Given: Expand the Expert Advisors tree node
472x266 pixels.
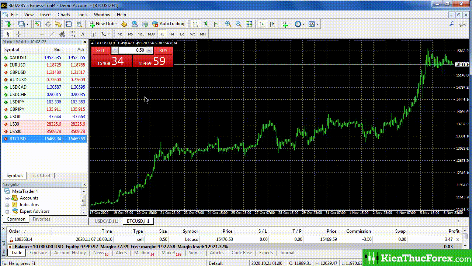Looking at the screenshot, I should (x=7, y=212).
